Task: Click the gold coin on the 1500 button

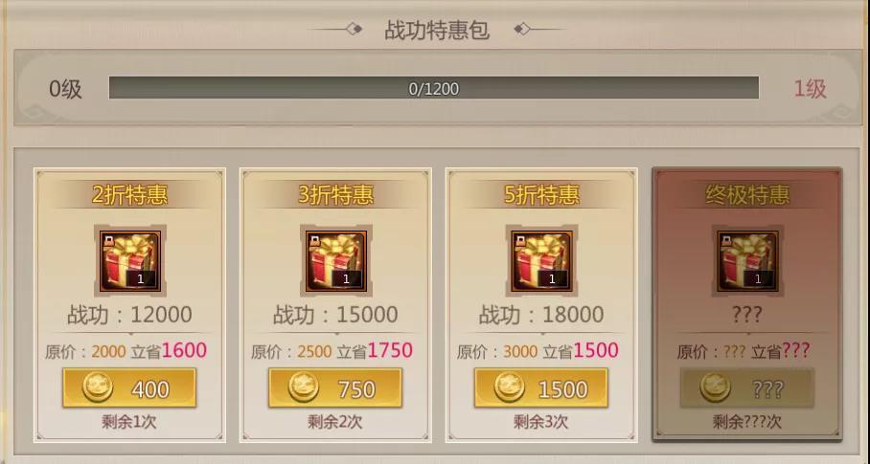Action: point(510,387)
